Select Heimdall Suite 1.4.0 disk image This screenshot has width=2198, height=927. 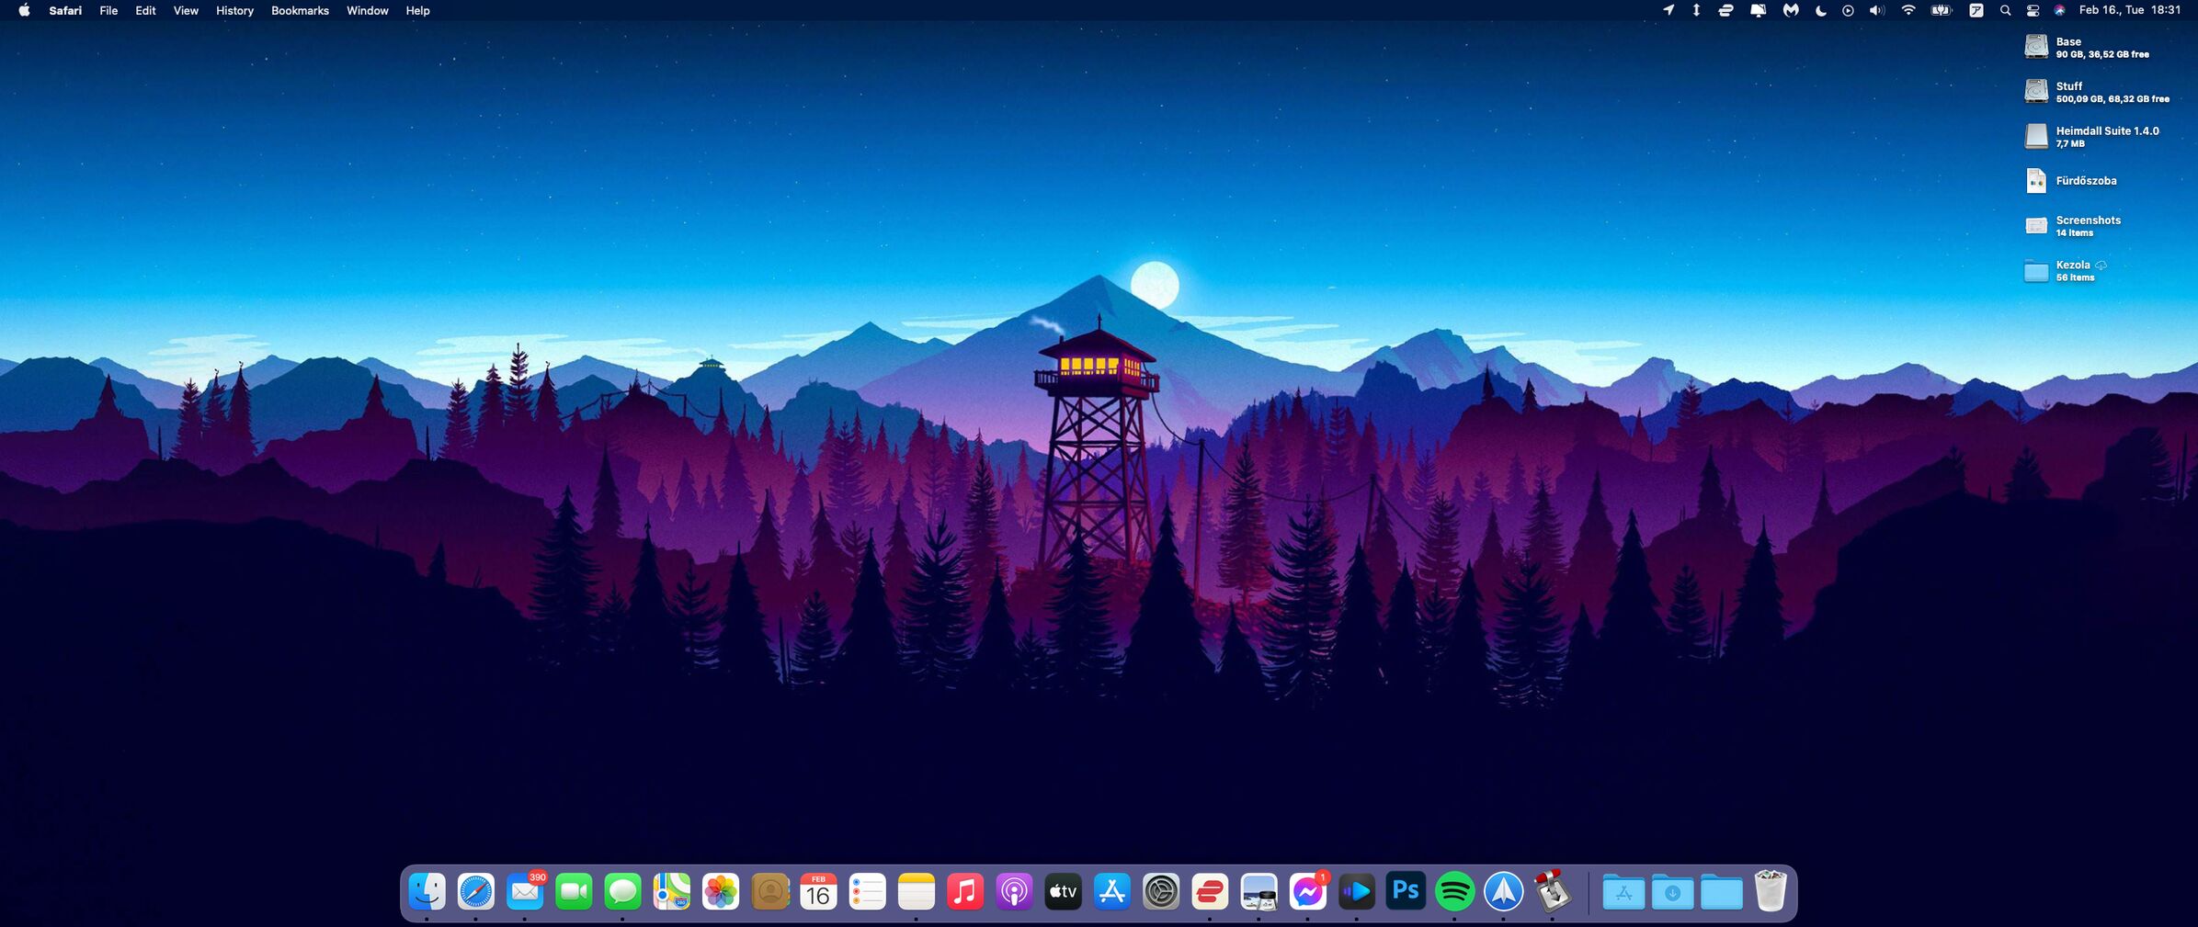2091,136
